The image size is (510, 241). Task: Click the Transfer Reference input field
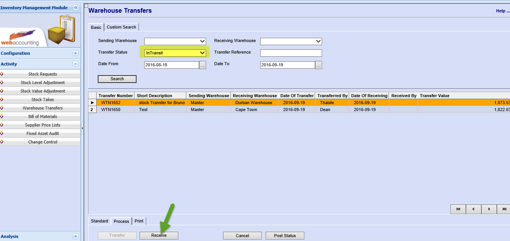(291, 53)
